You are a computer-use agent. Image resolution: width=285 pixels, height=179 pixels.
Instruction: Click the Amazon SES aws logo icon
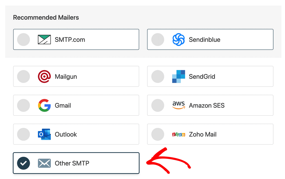(178, 105)
